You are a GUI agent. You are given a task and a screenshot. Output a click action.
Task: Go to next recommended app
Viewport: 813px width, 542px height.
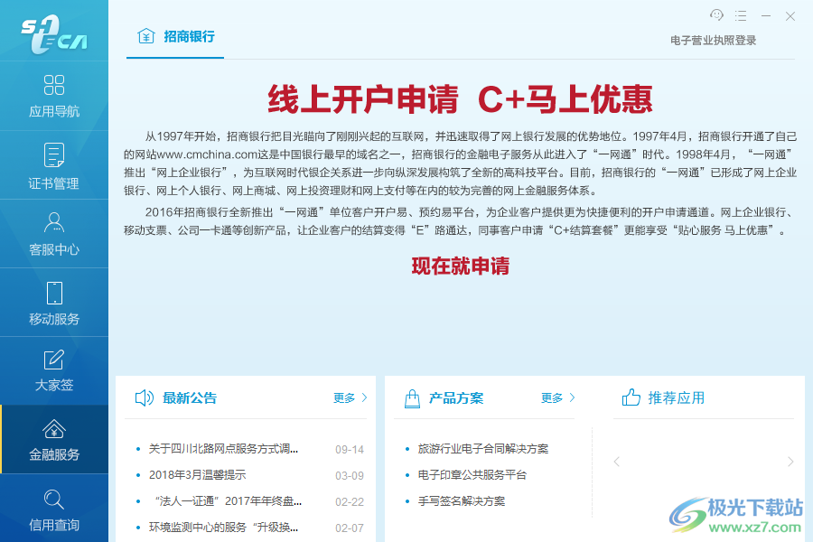coord(790,462)
